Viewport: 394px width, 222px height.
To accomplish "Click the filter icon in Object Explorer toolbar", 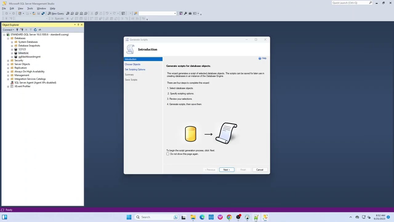I will pyautogui.click(x=30, y=30).
